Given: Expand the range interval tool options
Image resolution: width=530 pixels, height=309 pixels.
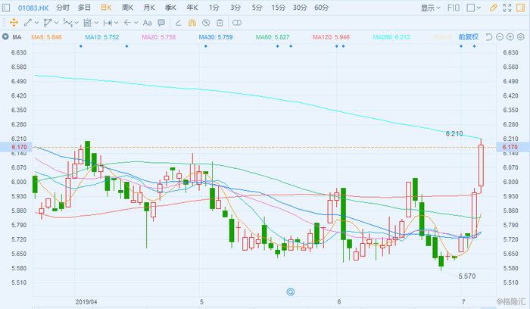Looking at the screenshot, I should point(117,23).
